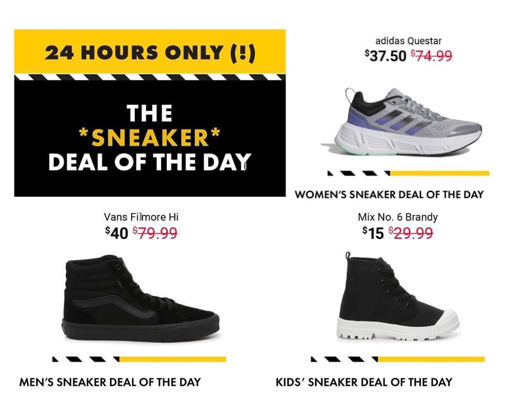The image size is (505, 411).
Task: Select the black Vans high-top sneaker image
Action: (141, 298)
